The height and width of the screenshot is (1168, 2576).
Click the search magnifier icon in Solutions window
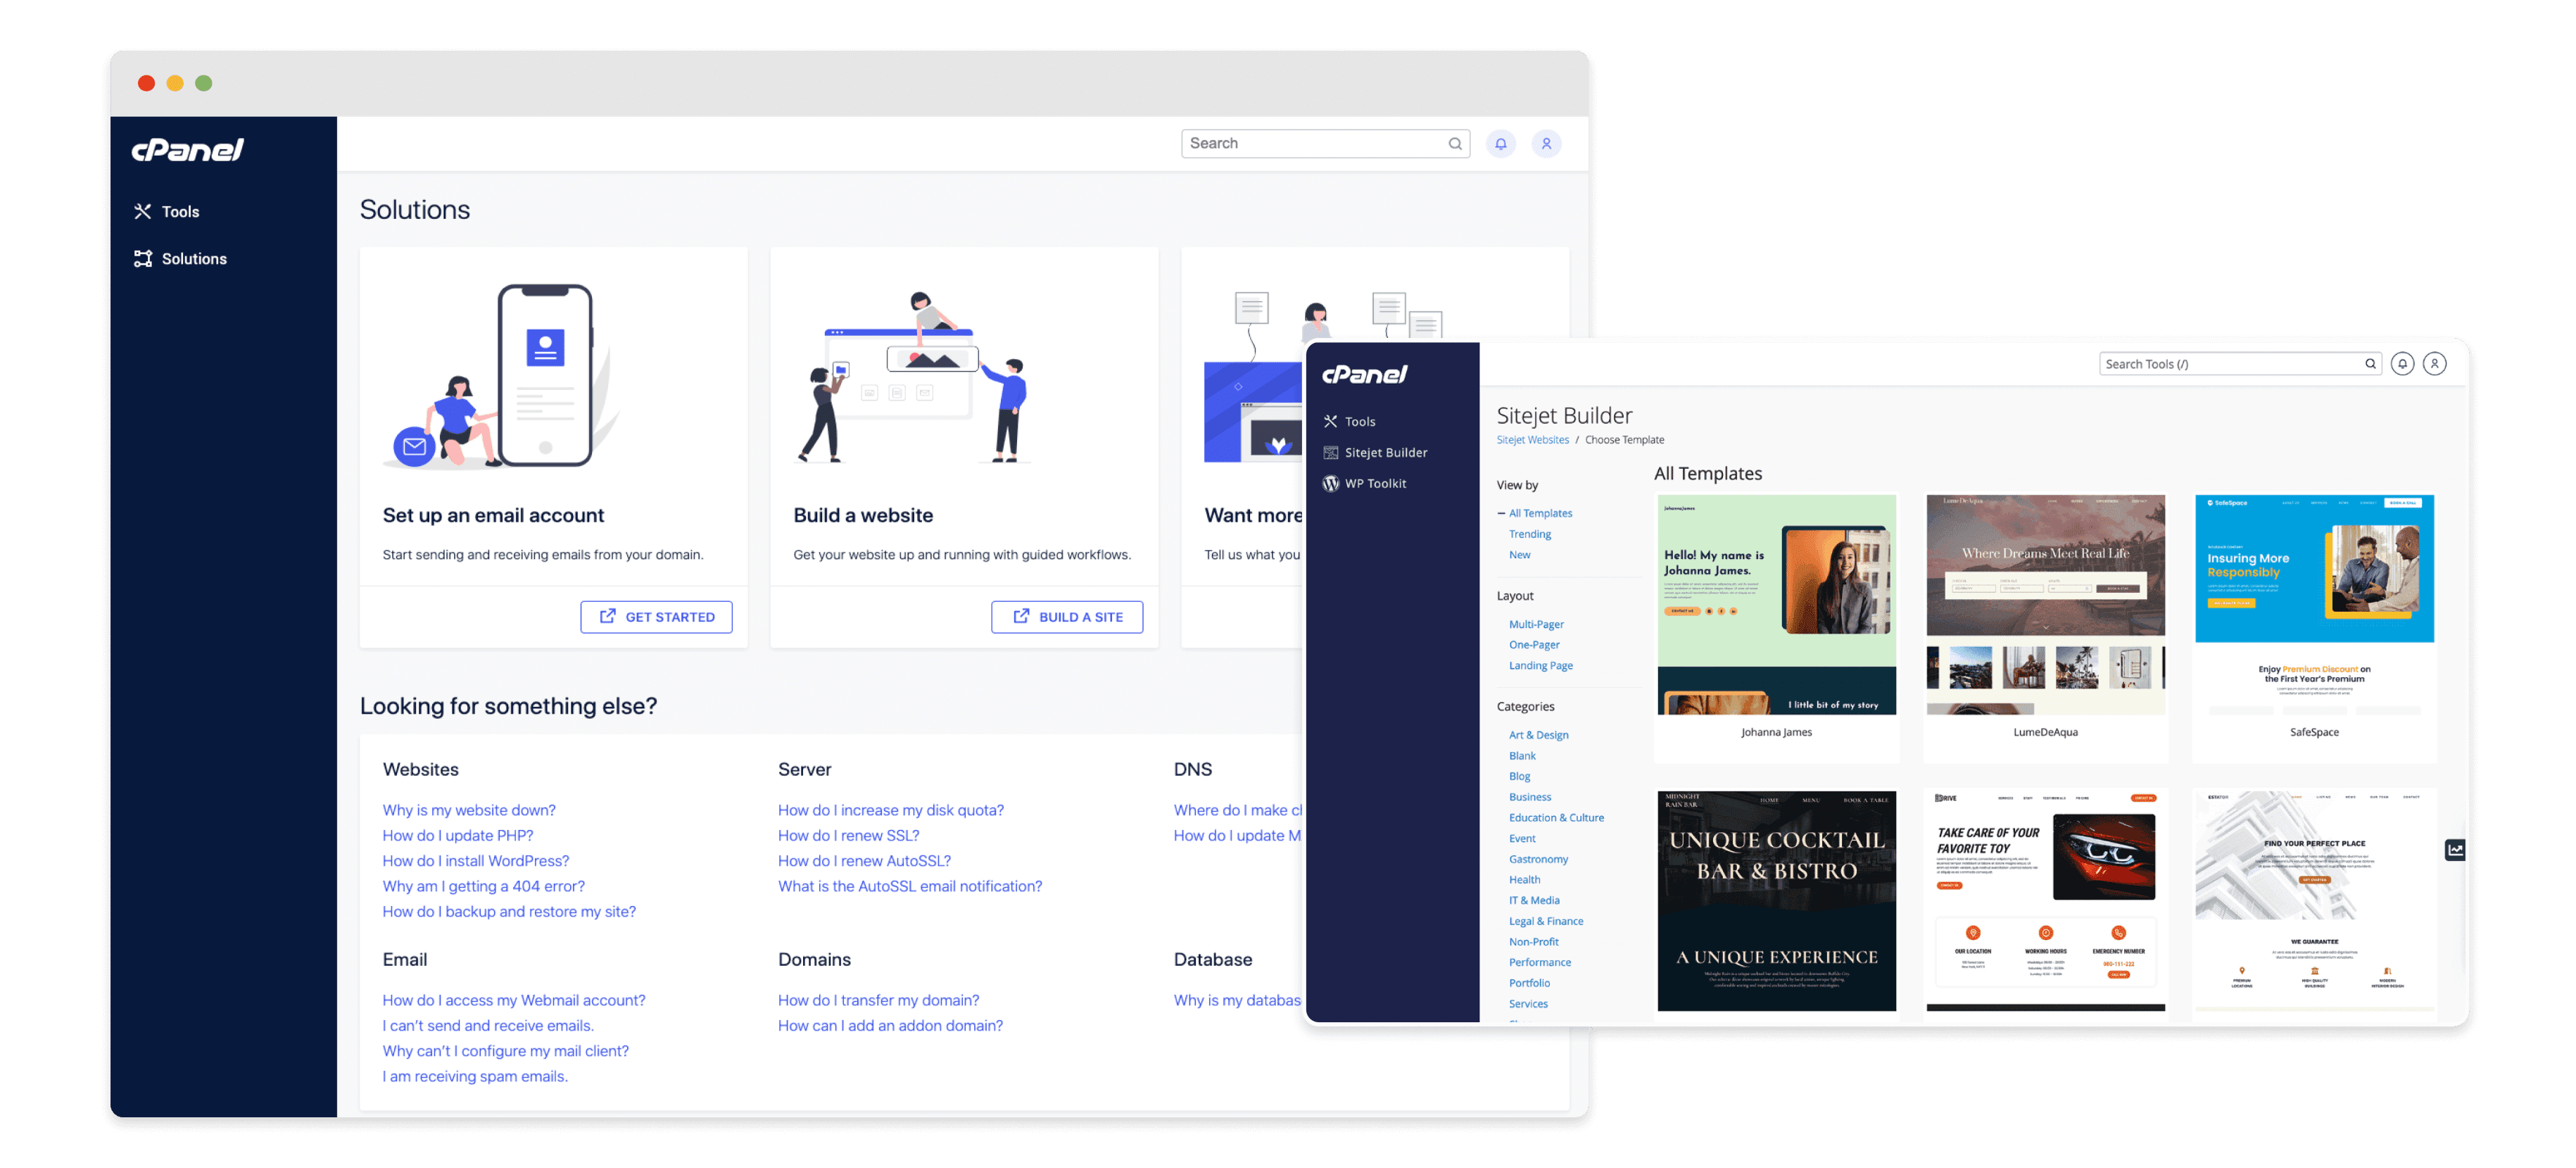(x=1455, y=144)
